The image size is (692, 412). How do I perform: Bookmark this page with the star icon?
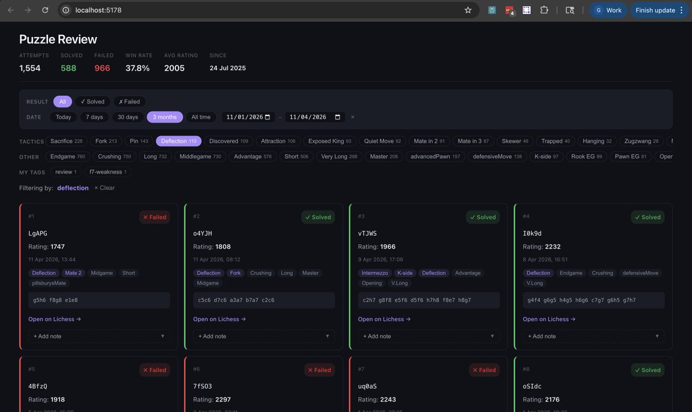(468, 10)
